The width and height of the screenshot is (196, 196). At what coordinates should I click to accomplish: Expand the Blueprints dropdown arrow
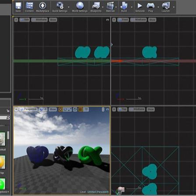(103, 7)
